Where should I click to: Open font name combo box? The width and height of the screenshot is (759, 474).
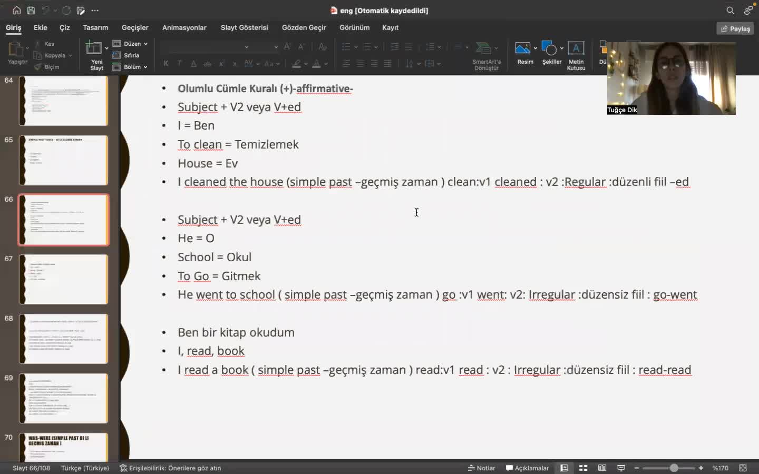pos(206,47)
